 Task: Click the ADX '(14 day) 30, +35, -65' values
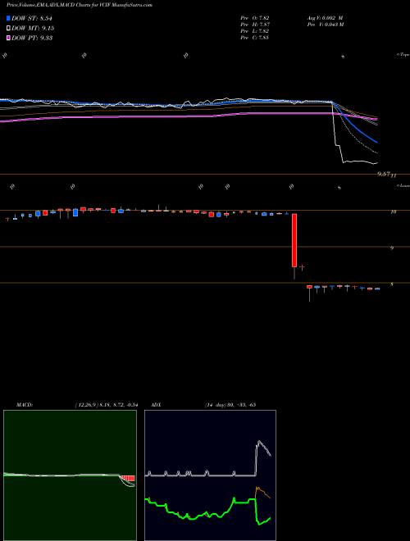point(230,405)
